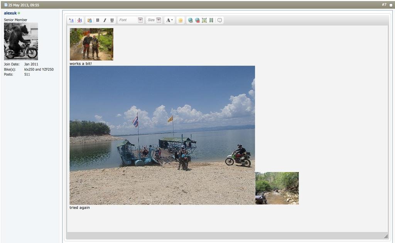Toggle italic formatting
The height and width of the screenshot is (243, 395).
[105, 20]
